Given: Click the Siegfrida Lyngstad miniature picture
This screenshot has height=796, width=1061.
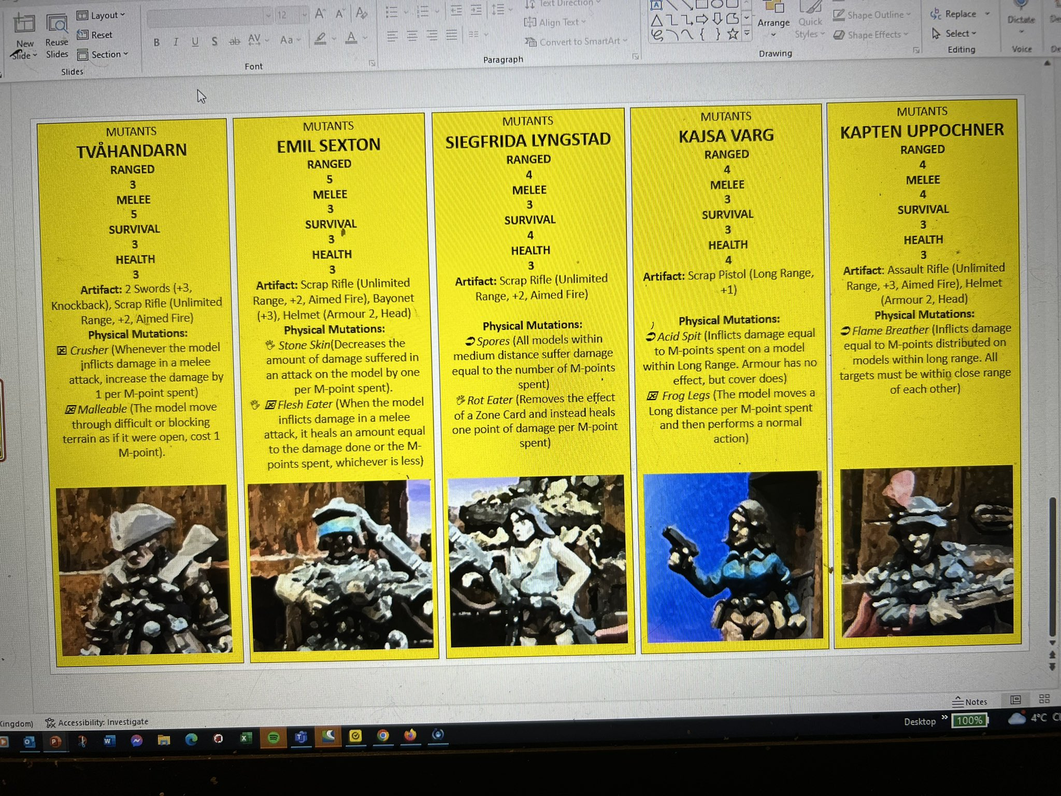Looking at the screenshot, I should pos(537,561).
